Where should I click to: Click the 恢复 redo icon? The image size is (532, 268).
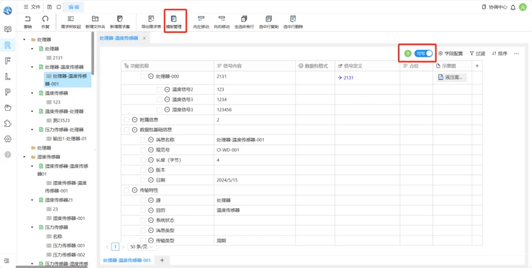click(x=45, y=19)
